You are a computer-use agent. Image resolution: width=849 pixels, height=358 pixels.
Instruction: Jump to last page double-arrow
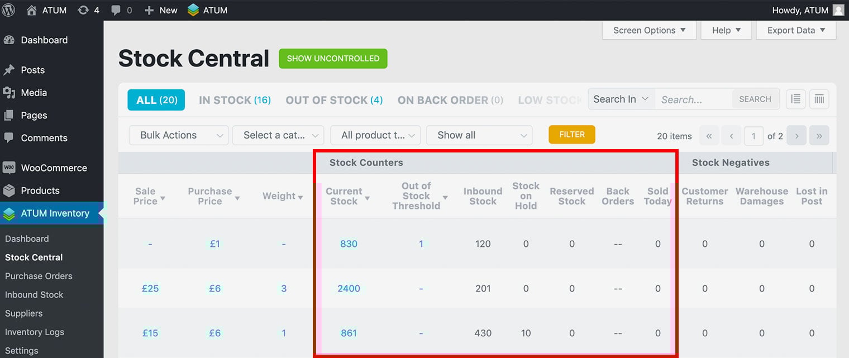(819, 136)
